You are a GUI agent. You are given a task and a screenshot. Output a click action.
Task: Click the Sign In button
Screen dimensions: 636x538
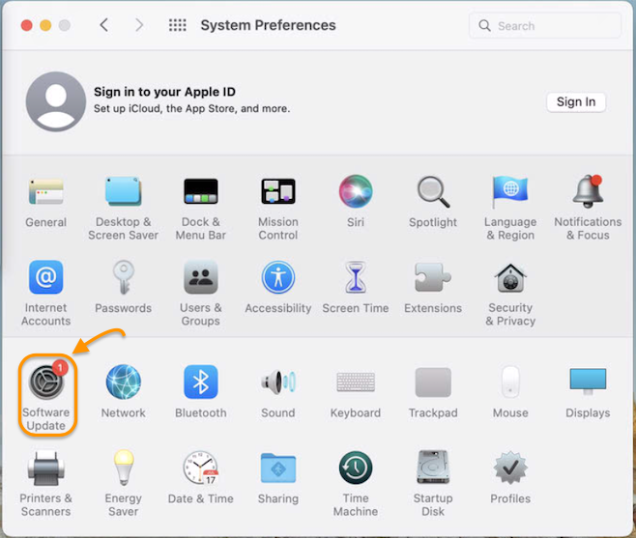tap(576, 101)
